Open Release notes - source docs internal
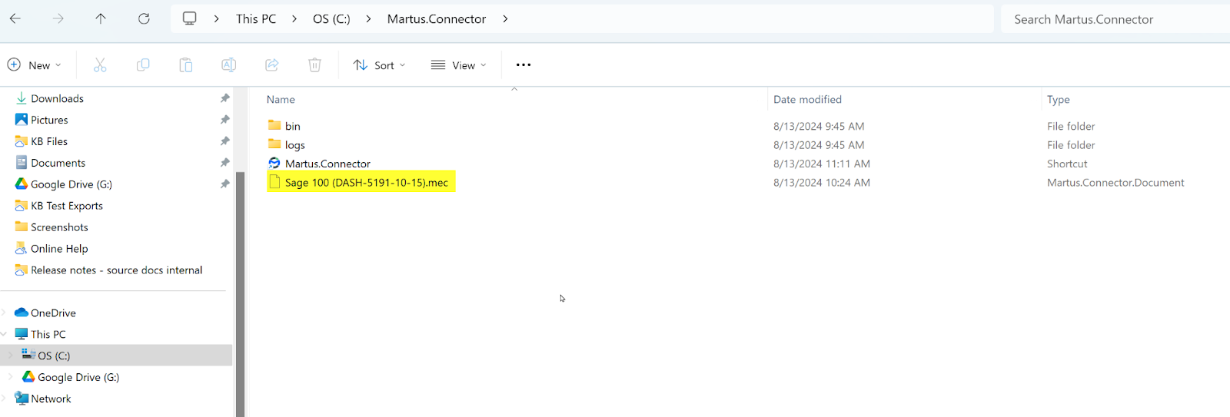Image resolution: width=1230 pixels, height=417 pixels. pyautogui.click(x=116, y=270)
